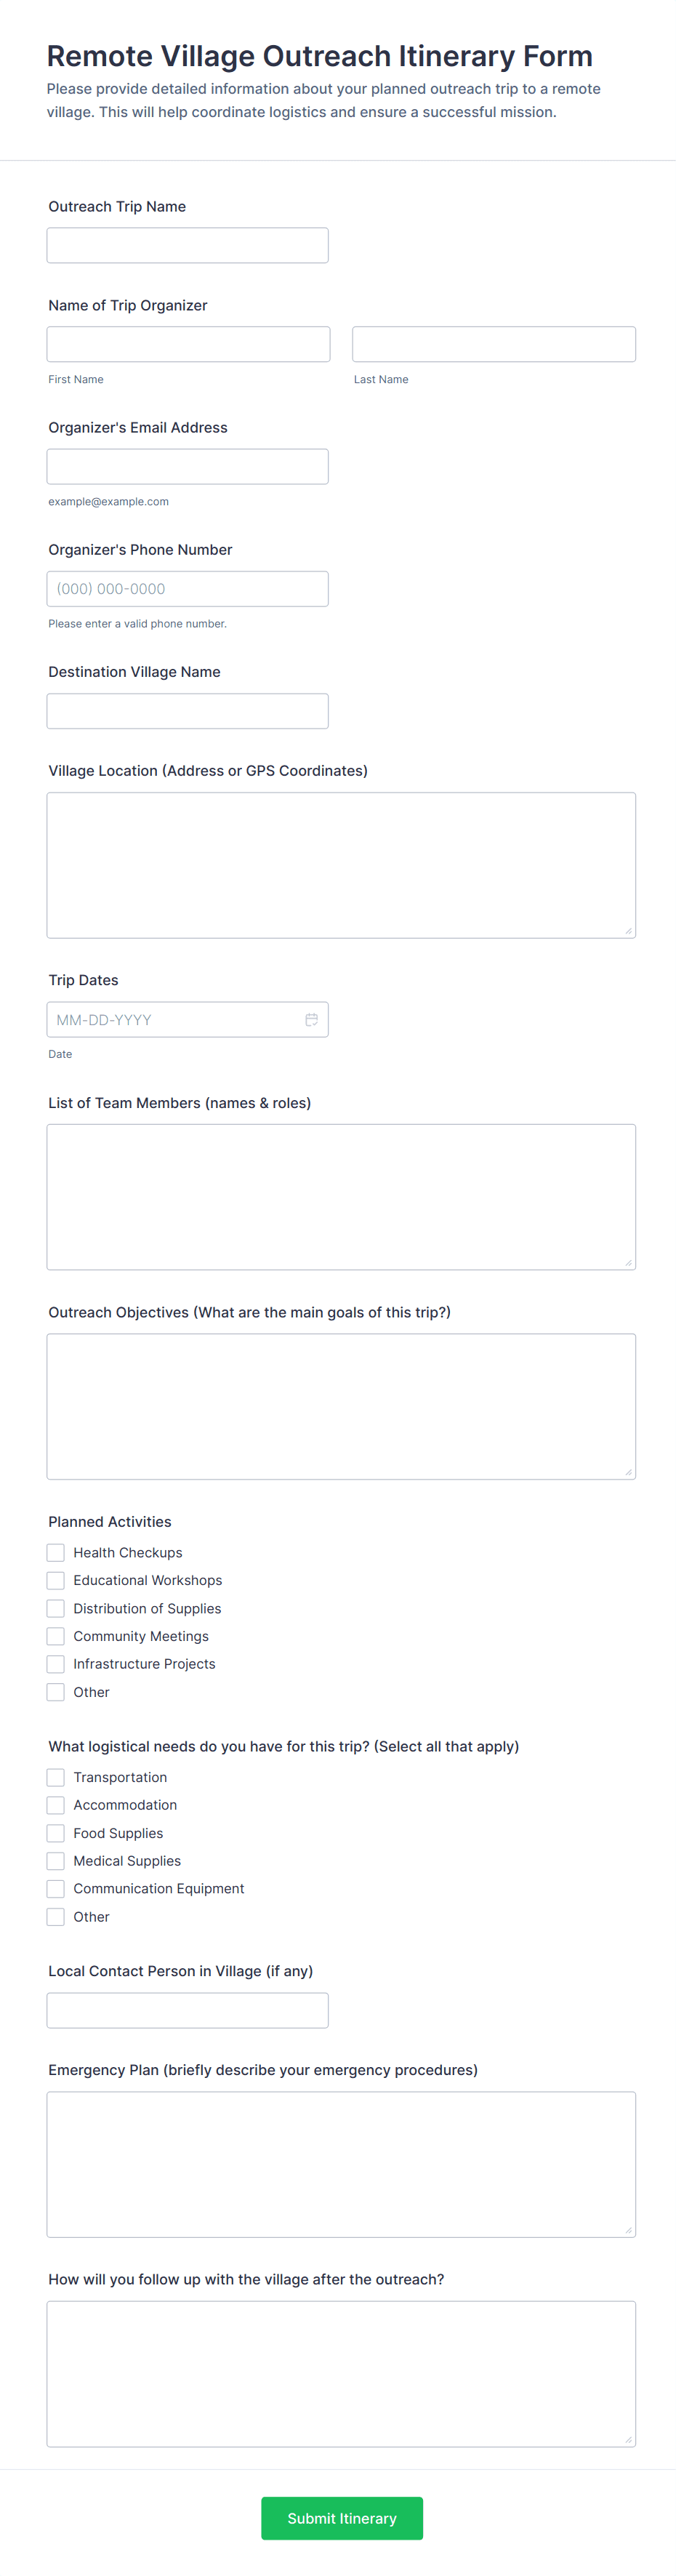Enable Medical Supplies checkbox
The width and height of the screenshot is (676, 2576).
coord(56,1861)
